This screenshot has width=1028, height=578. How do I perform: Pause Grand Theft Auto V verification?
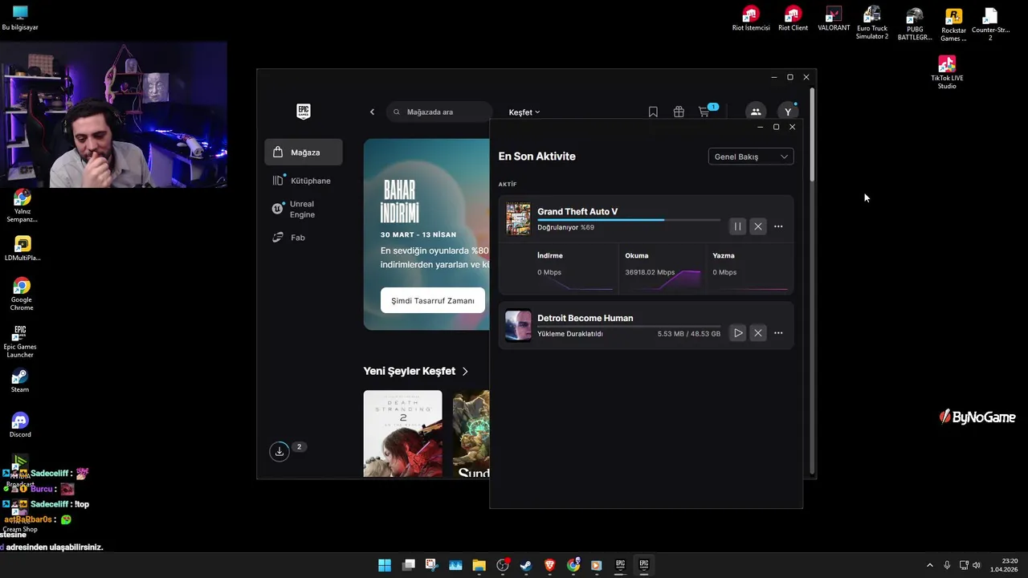click(x=737, y=226)
